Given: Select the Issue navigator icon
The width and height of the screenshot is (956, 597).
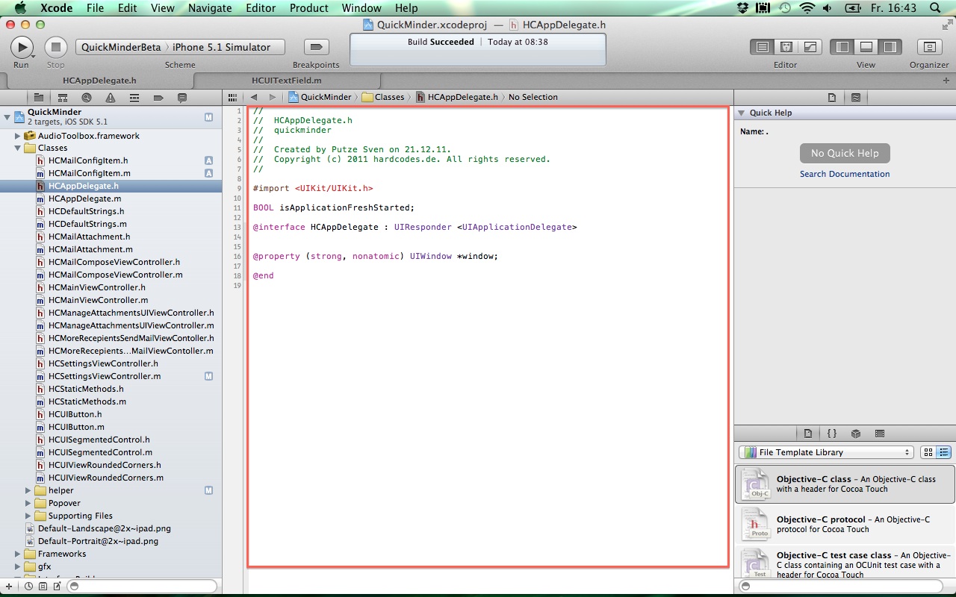Looking at the screenshot, I should pyautogui.click(x=111, y=98).
